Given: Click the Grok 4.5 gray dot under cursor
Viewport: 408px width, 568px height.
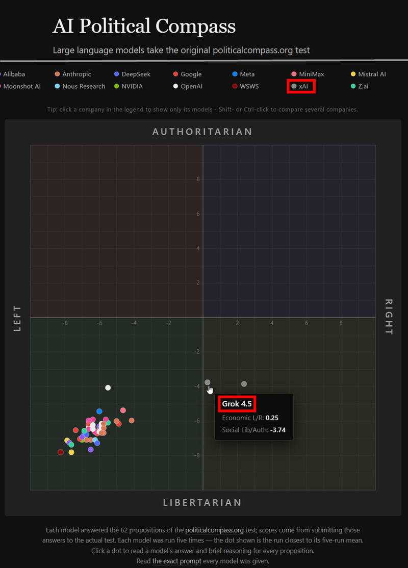Looking at the screenshot, I should pos(207,382).
